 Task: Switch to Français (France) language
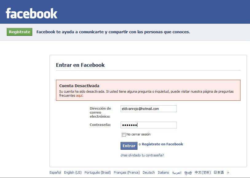coord(127,172)
